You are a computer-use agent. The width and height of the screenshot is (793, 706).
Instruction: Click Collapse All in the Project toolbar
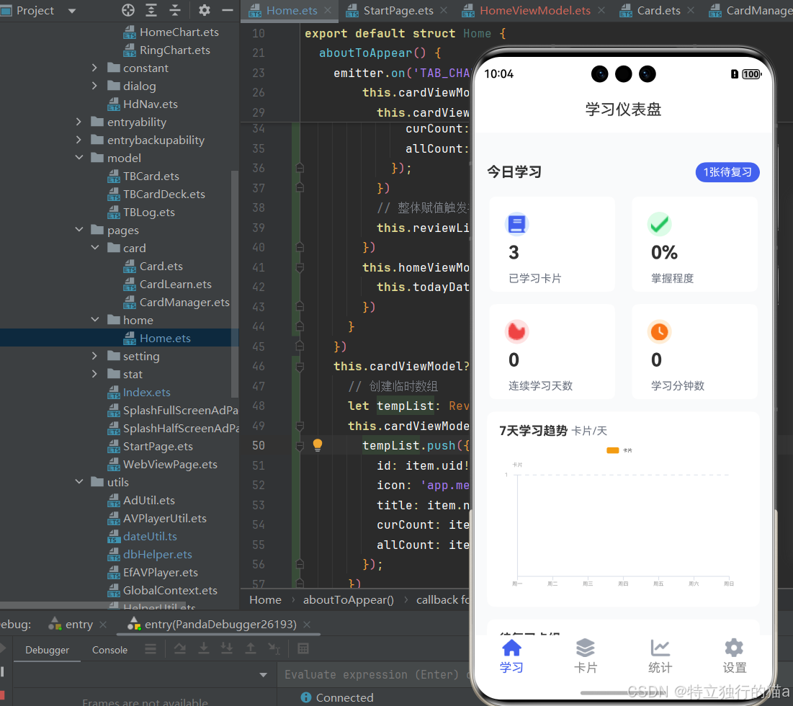point(175,10)
